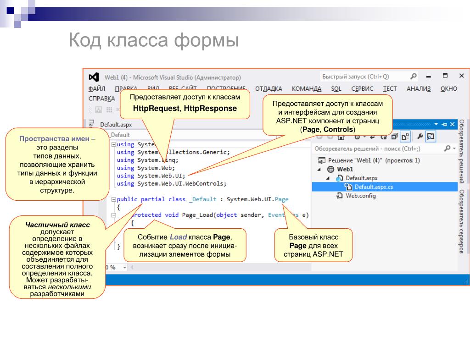Close the Solution Explorer panel
This screenshot has width=470, height=352.
452,124
